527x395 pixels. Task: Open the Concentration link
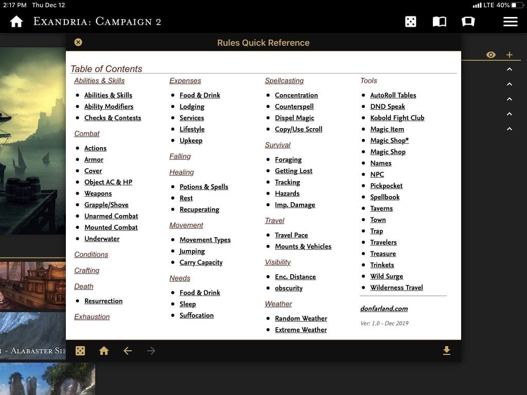click(x=296, y=95)
